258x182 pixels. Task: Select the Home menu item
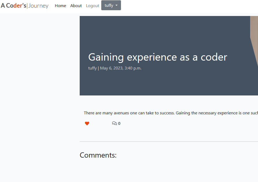60,6
